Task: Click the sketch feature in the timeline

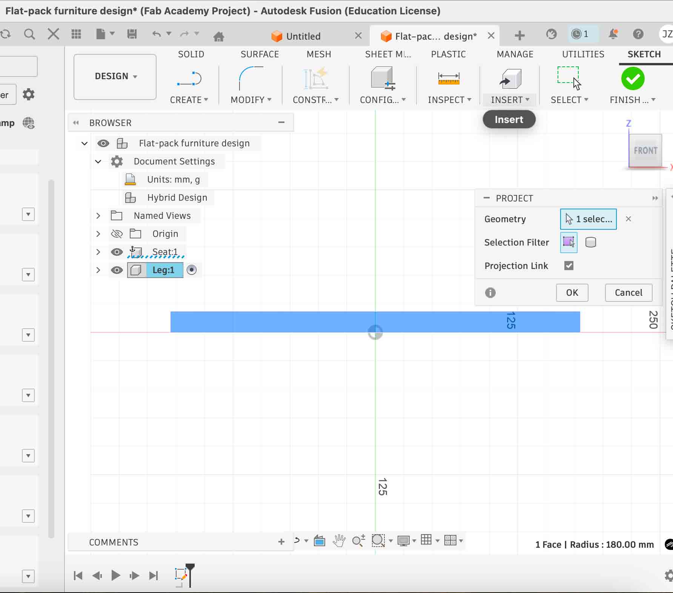Action: coord(181,575)
